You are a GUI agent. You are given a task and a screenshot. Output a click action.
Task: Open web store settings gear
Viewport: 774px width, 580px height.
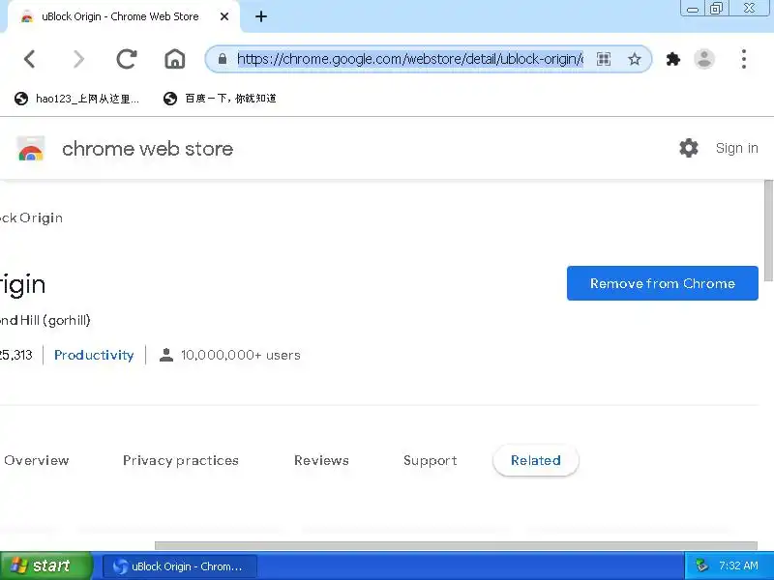pos(689,148)
